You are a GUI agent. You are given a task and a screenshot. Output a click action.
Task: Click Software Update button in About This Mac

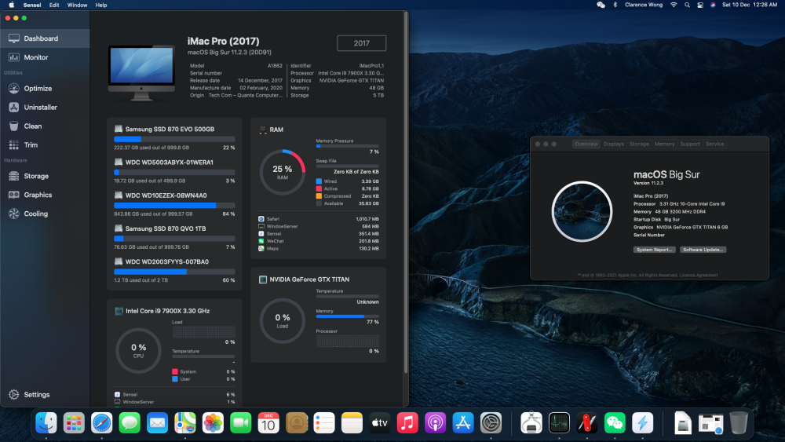point(703,250)
